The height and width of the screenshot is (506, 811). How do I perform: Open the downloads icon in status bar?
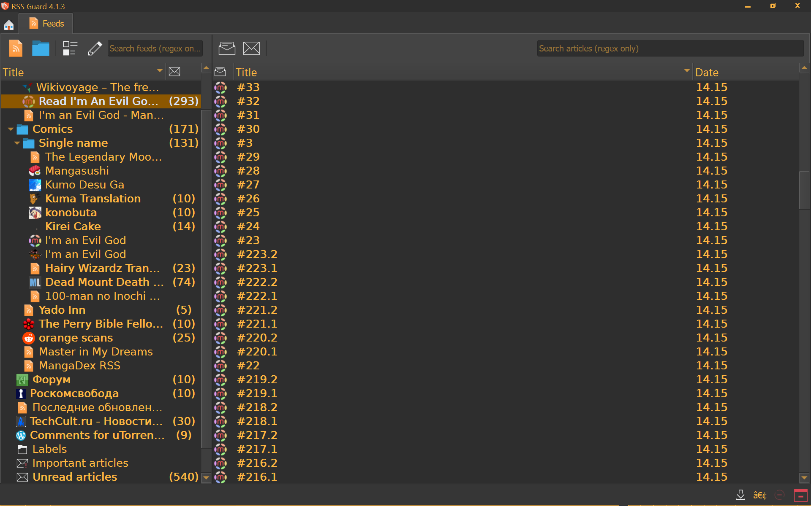[x=740, y=495]
